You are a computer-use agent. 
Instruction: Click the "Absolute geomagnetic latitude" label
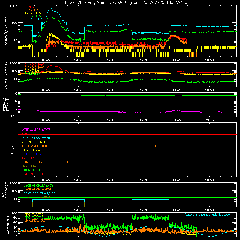coord(207,214)
